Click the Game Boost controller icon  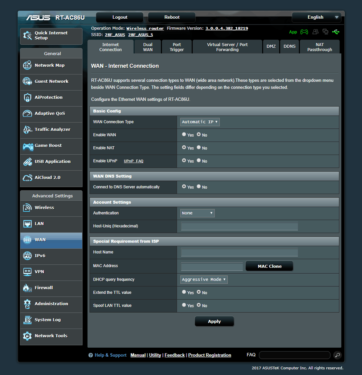tap(28, 146)
